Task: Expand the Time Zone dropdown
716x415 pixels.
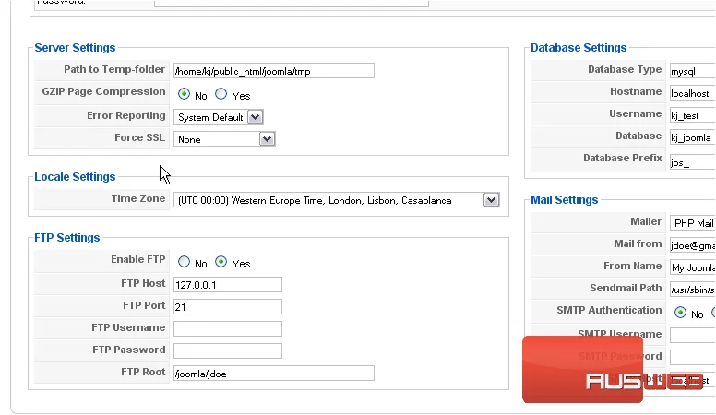Action: click(337, 200)
